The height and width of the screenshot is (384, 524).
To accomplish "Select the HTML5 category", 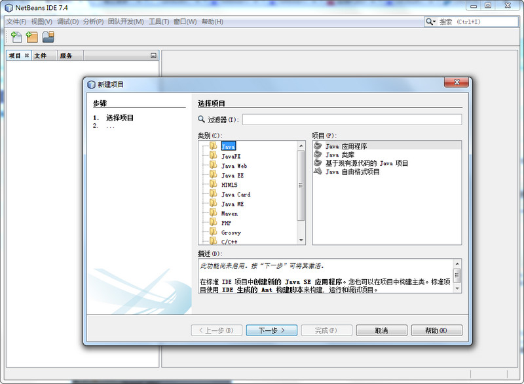I will pyautogui.click(x=229, y=185).
